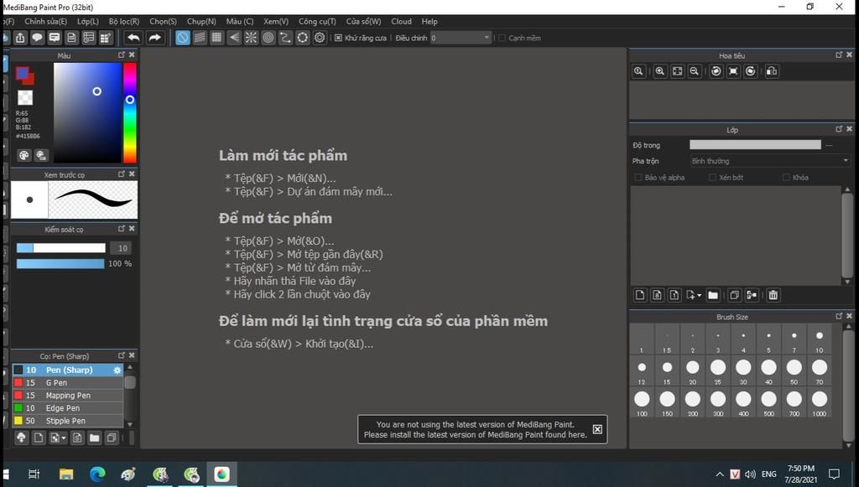Select the snap off icon

(x=182, y=38)
